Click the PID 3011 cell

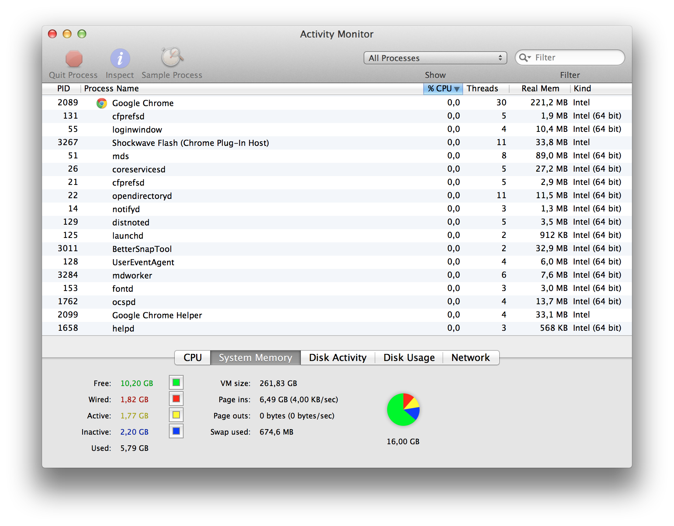[x=68, y=249]
